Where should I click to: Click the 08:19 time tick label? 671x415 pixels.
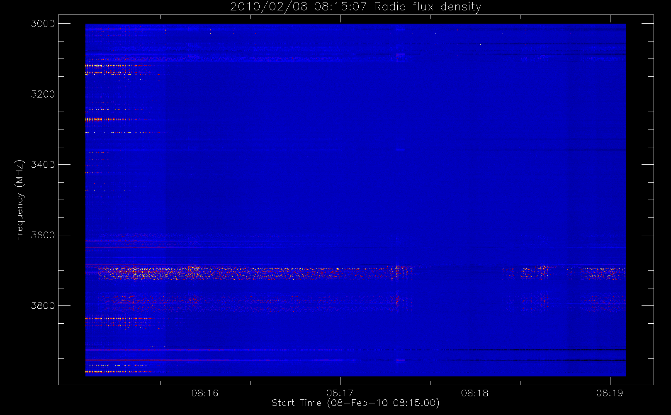point(610,393)
